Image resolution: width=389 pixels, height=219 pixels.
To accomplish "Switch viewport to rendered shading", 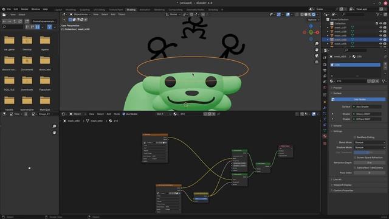I will pos(314,15).
